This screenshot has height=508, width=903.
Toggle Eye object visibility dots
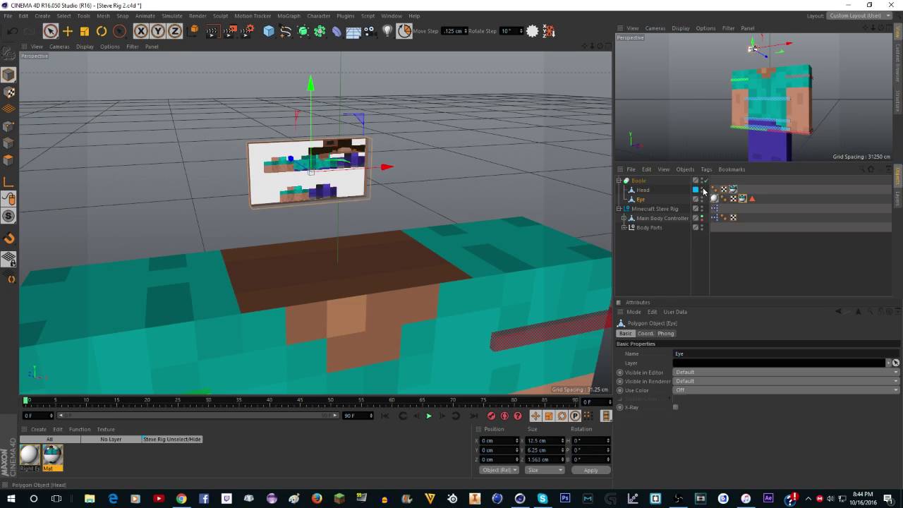tap(702, 199)
